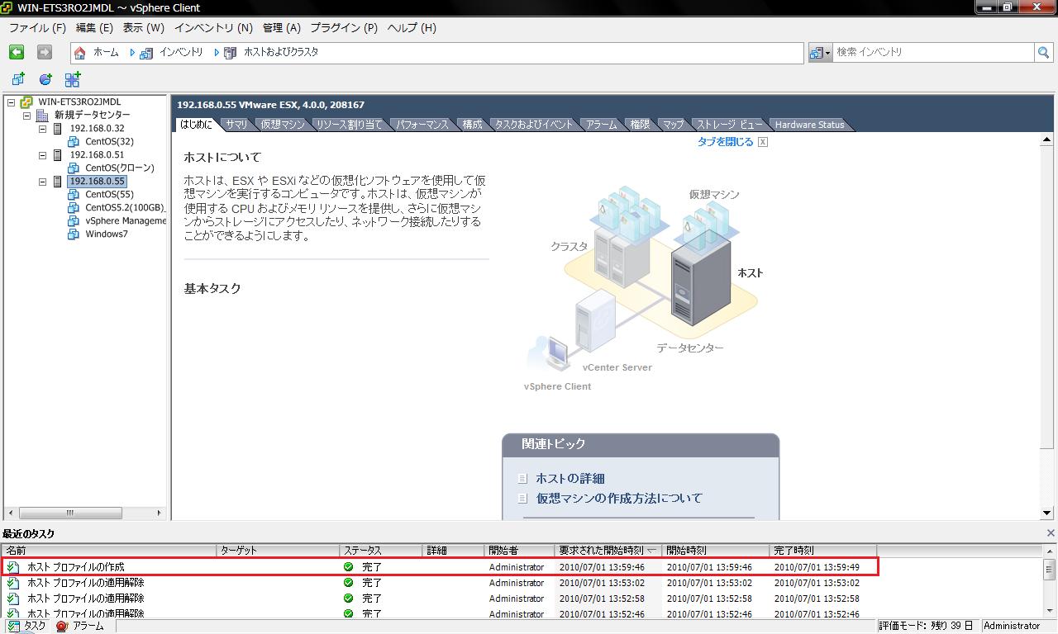Click the search magnifier icon
This screenshot has width=1058, height=634.
pos(1045,52)
